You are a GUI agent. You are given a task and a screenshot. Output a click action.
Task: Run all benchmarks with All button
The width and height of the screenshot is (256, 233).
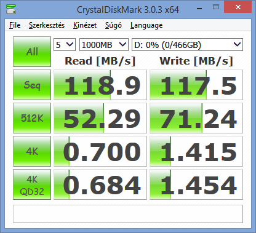[32, 52]
